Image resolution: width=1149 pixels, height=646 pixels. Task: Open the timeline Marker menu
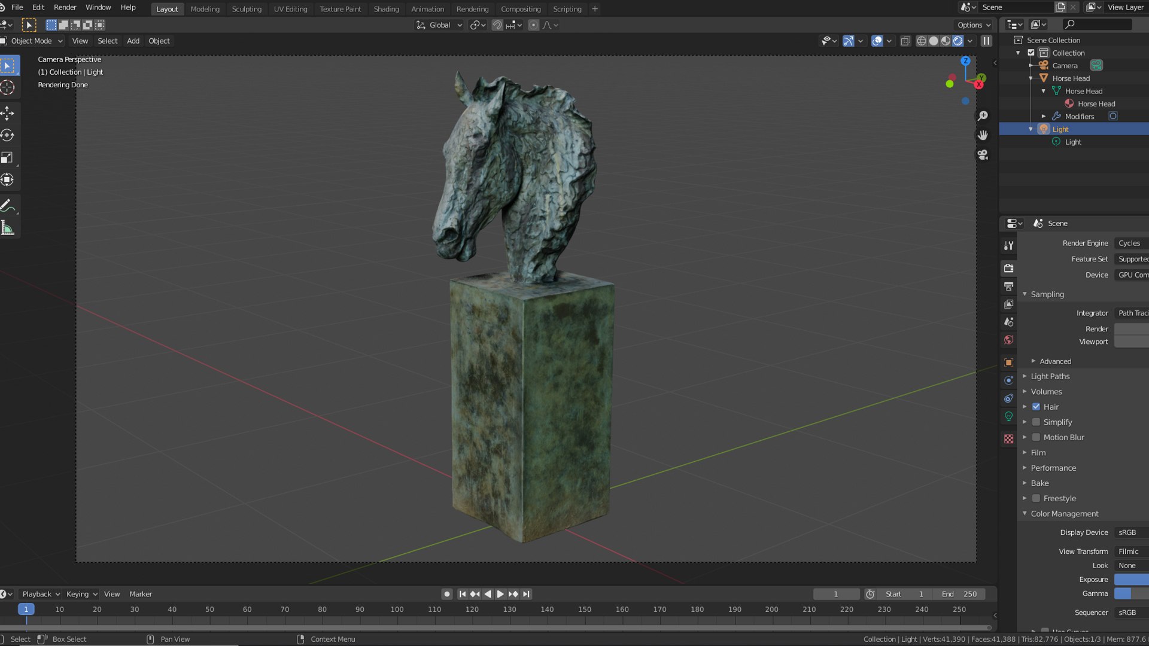tap(141, 594)
